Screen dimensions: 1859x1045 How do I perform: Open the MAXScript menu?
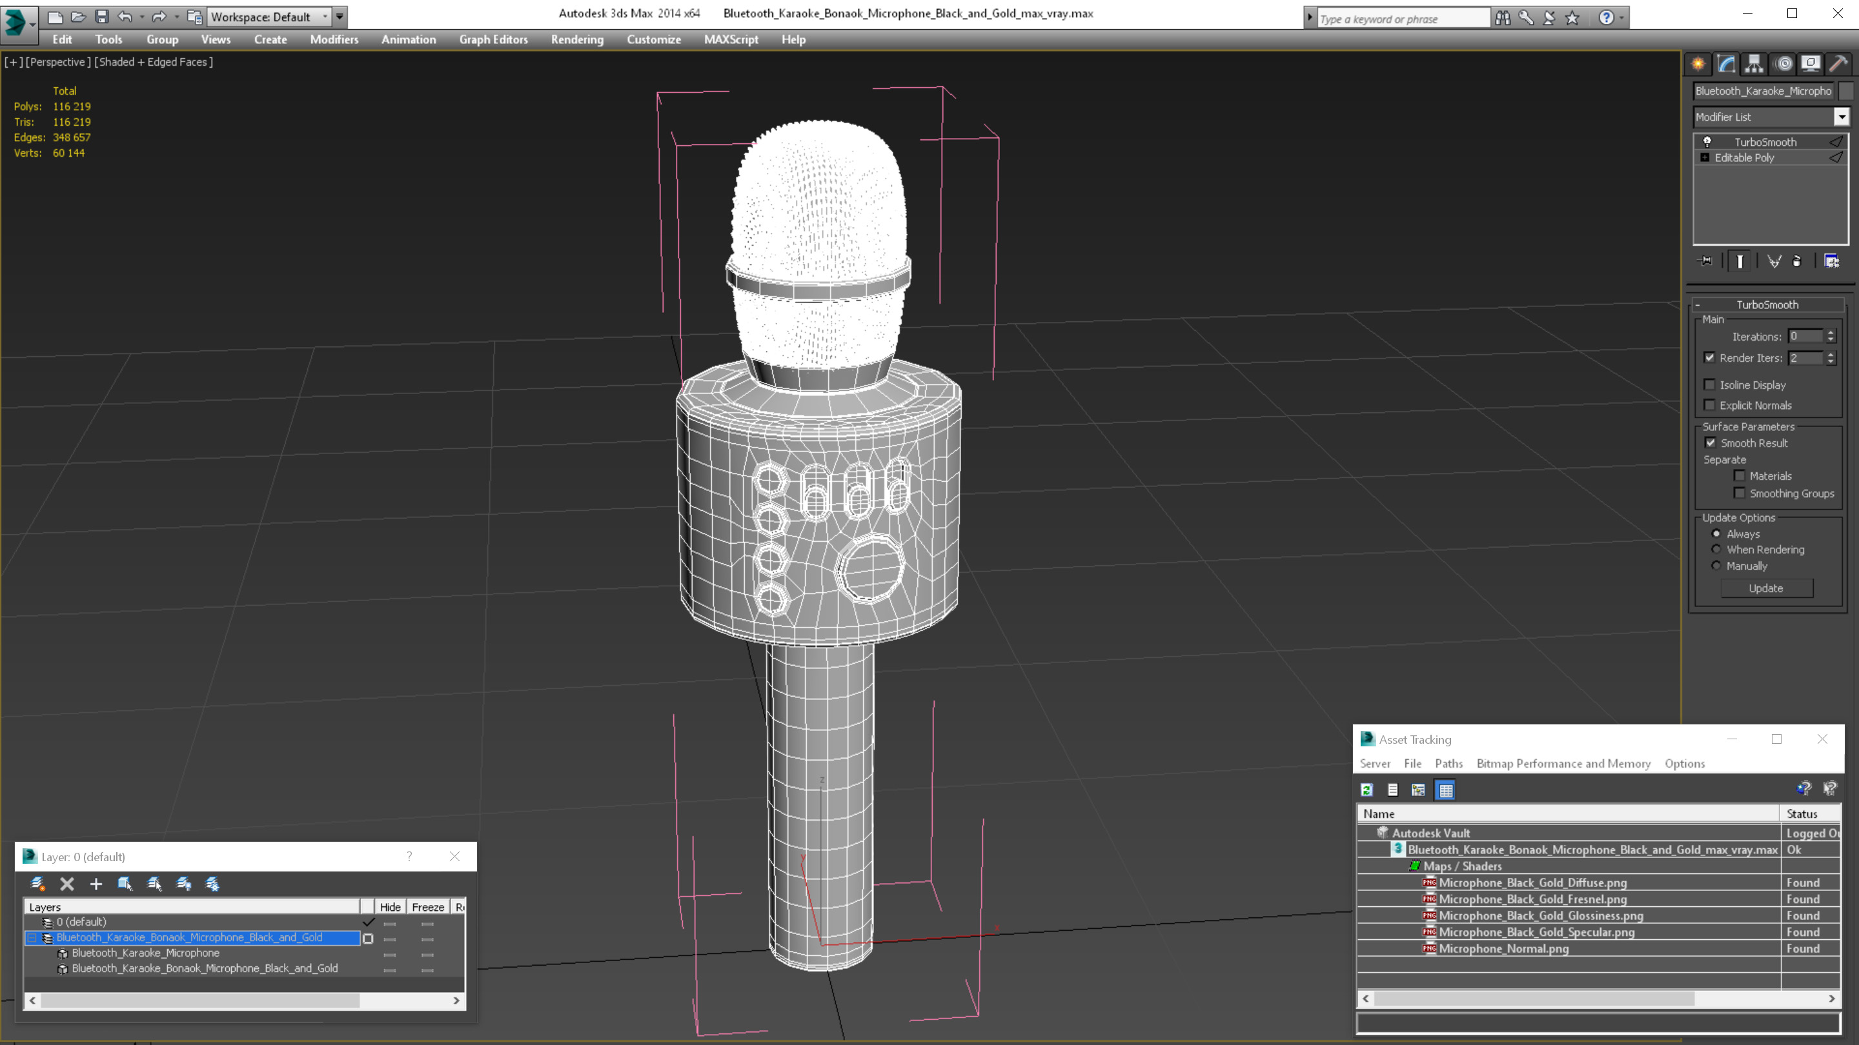[731, 39]
